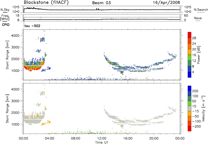Image resolution: width=208 pixels, height=144 pixels.
Task: Click the blue bottom of power colorbar
Action: click(190, 75)
